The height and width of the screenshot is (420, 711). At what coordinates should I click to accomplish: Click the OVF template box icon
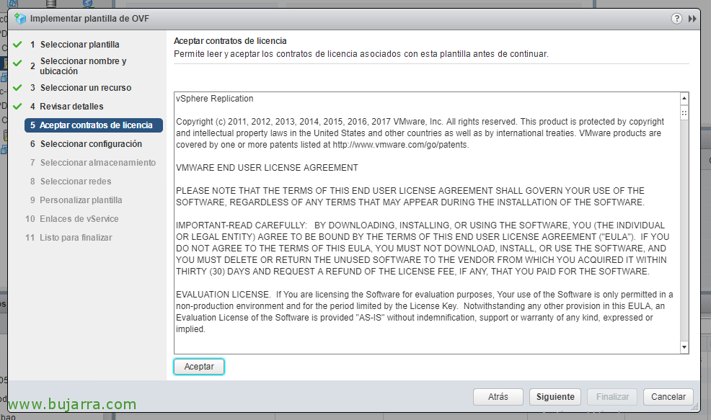pyautogui.click(x=20, y=19)
